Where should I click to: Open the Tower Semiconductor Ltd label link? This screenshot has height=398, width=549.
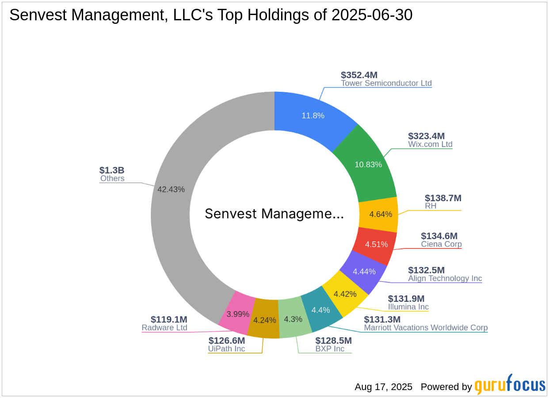(x=386, y=83)
